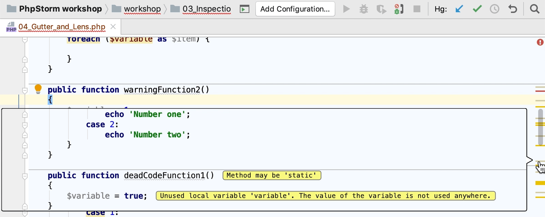Jump to the thick yellow warning stripe
The image size is (545, 217).
[x=540, y=183]
